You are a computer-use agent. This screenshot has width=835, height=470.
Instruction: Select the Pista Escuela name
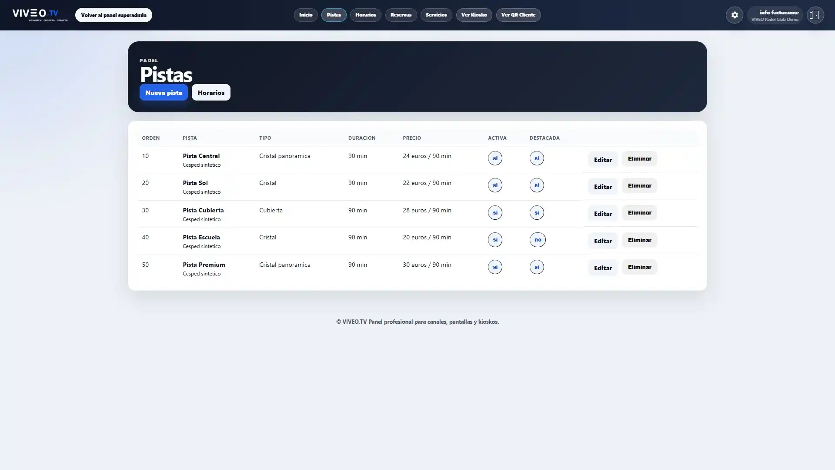click(x=201, y=237)
